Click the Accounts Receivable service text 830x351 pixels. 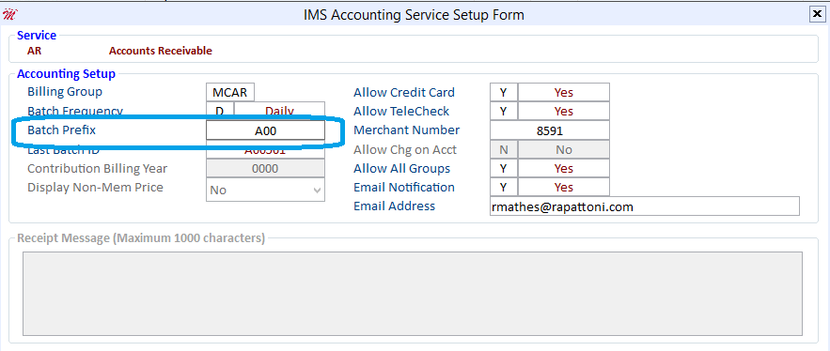pos(161,51)
